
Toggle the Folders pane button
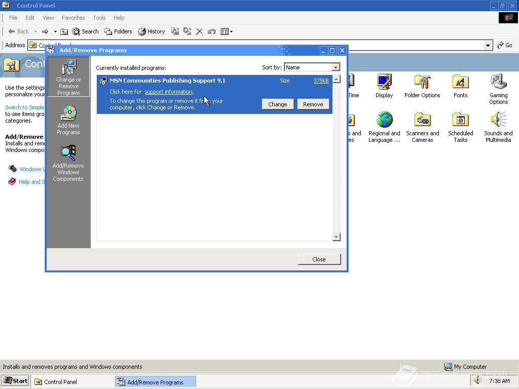pos(118,31)
